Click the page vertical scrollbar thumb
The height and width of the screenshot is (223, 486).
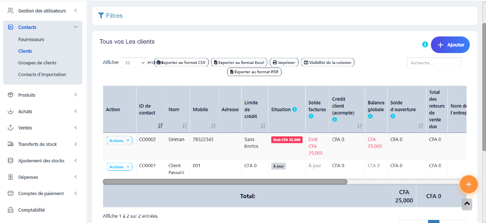tap(484, 87)
